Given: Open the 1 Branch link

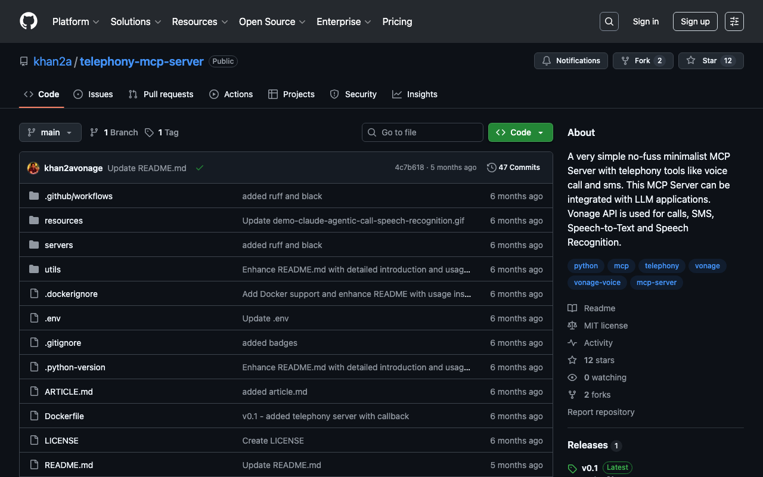Looking at the screenshot, I should pos(114,132).
